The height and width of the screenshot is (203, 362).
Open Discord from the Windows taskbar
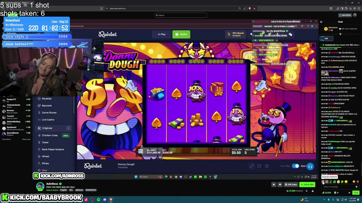pos(105,200)
